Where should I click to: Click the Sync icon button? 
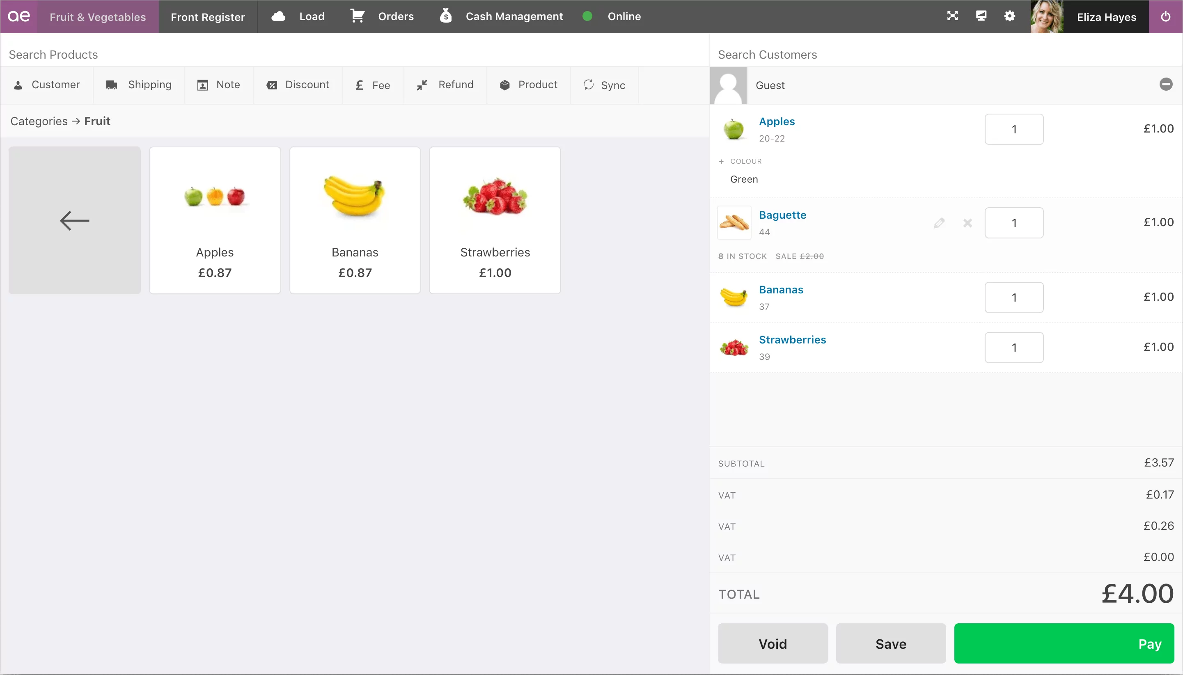[588, 85]
